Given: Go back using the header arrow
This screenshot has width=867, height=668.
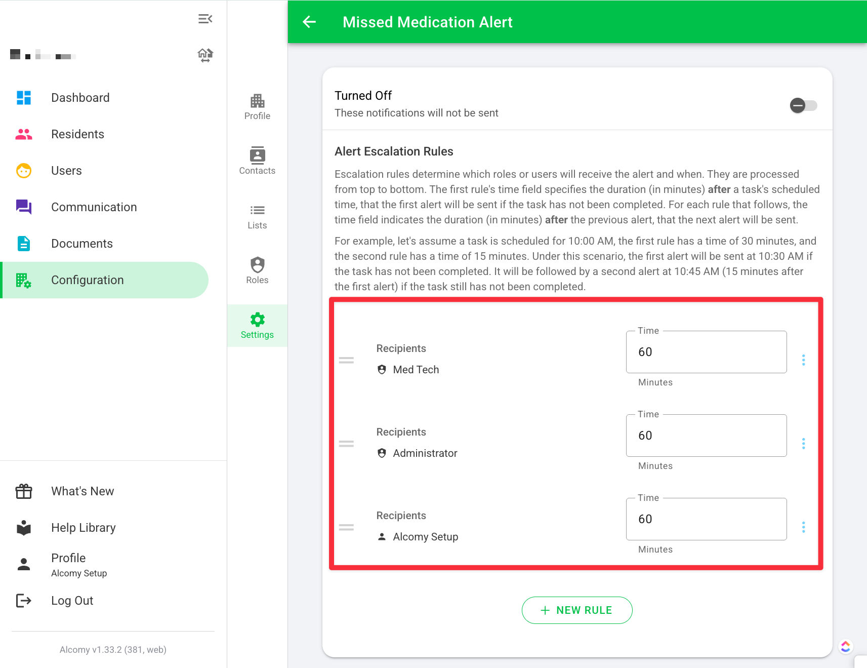Looking at the screenshot, I should pos(309,22).
